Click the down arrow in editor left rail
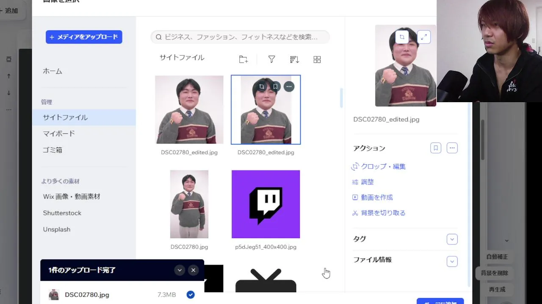This screenshot has height=304, width=542. tap(8, 93)
